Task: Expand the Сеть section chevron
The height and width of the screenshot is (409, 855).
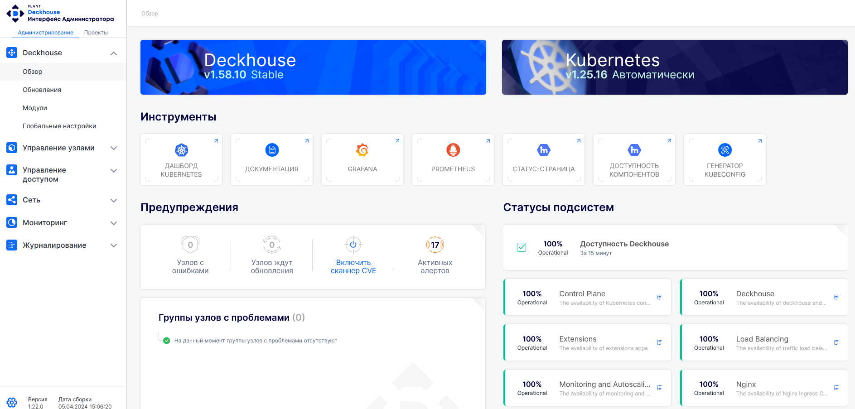Action: pos(114,201)
